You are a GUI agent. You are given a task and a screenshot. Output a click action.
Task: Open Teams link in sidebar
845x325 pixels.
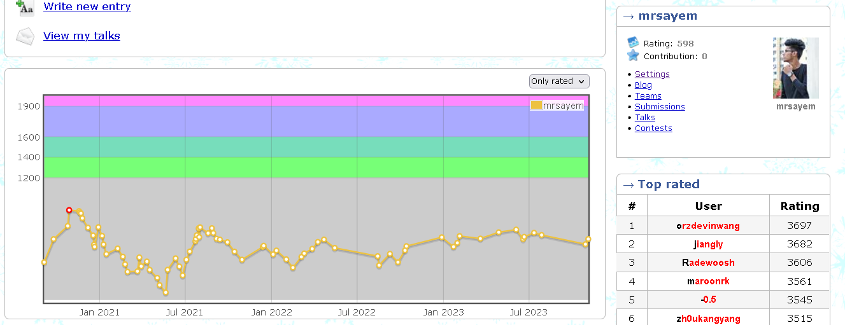click(648, 96)
